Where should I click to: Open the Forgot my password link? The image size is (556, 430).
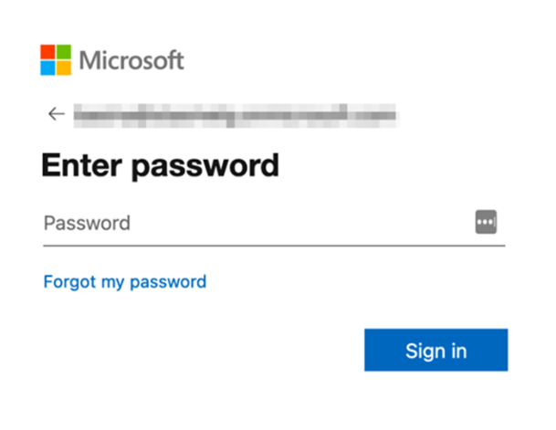125,281
